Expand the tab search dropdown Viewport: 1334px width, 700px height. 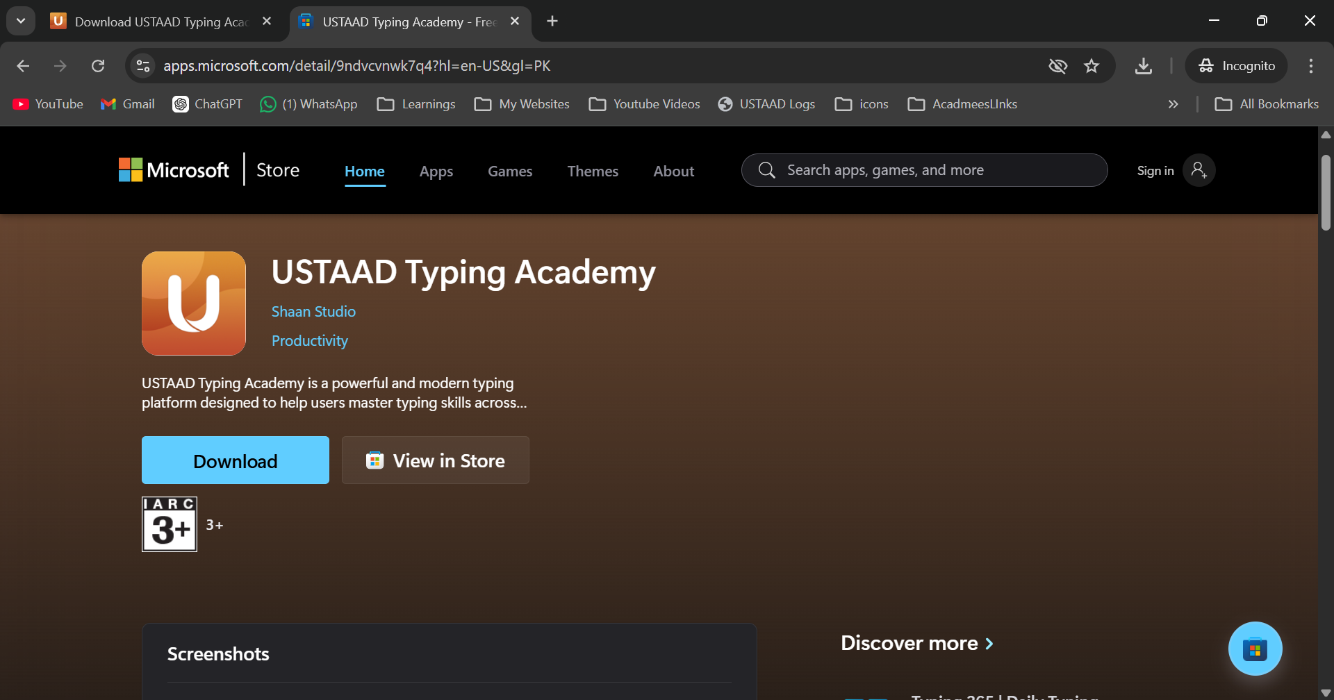tap(21, 21)
